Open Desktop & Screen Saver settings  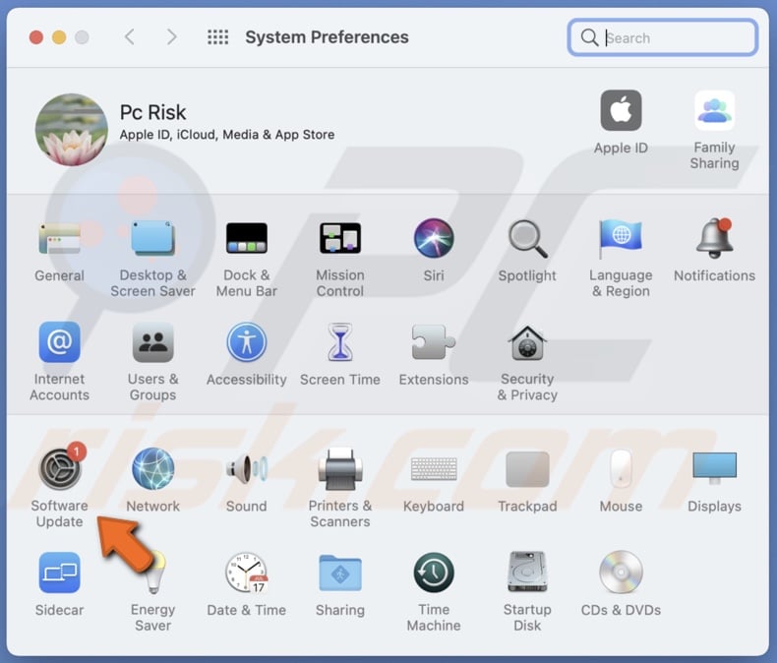click(x=152, y=238)
